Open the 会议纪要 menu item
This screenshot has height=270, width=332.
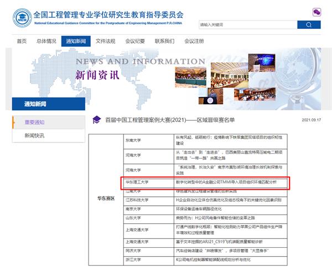click(135, 41)
